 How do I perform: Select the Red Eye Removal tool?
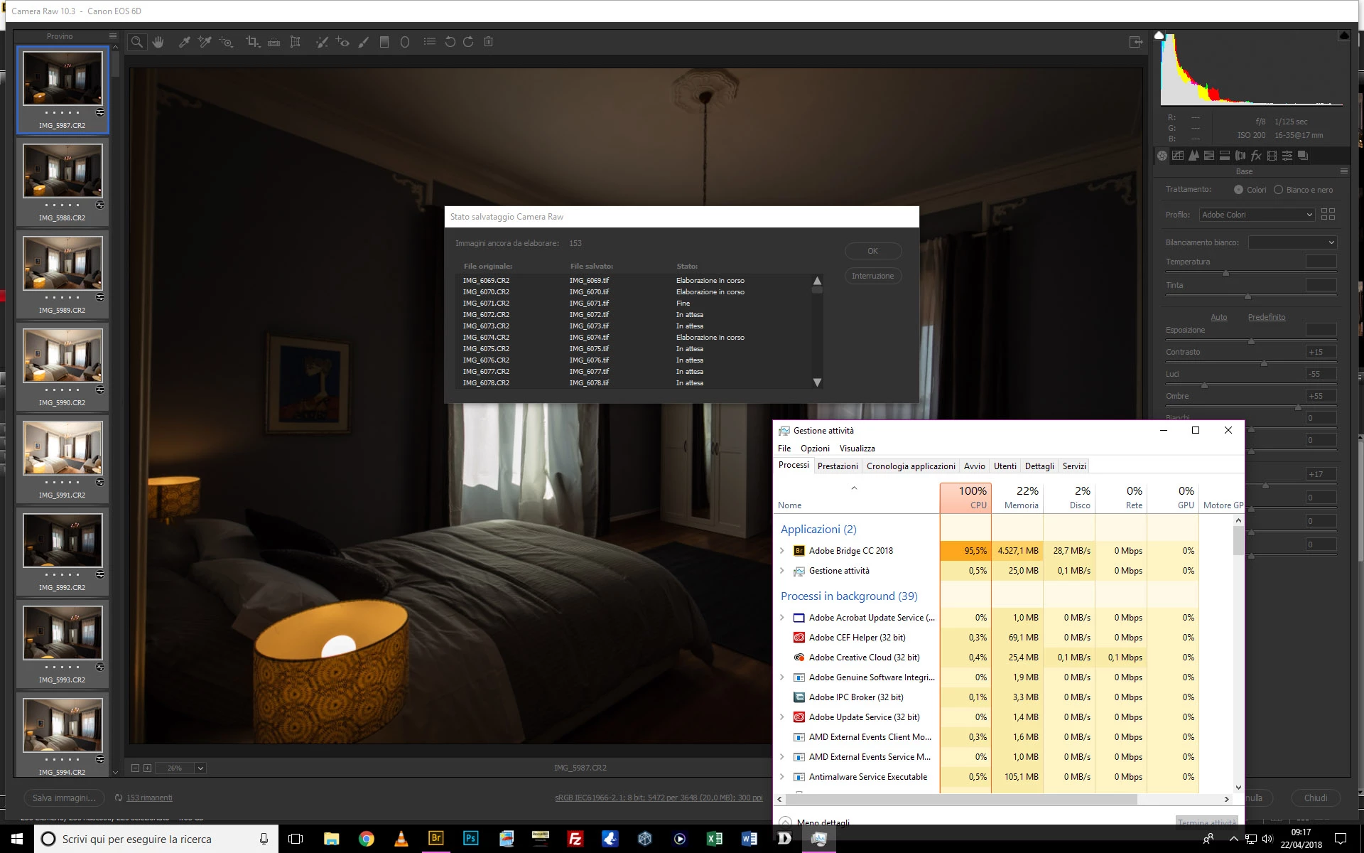pyautogui.click(x=342, y=42)
